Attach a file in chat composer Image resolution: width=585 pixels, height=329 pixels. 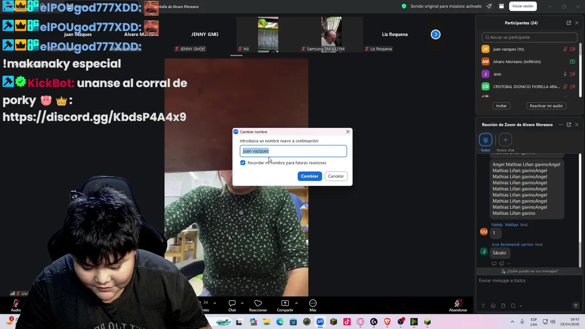tap(503, 306)
